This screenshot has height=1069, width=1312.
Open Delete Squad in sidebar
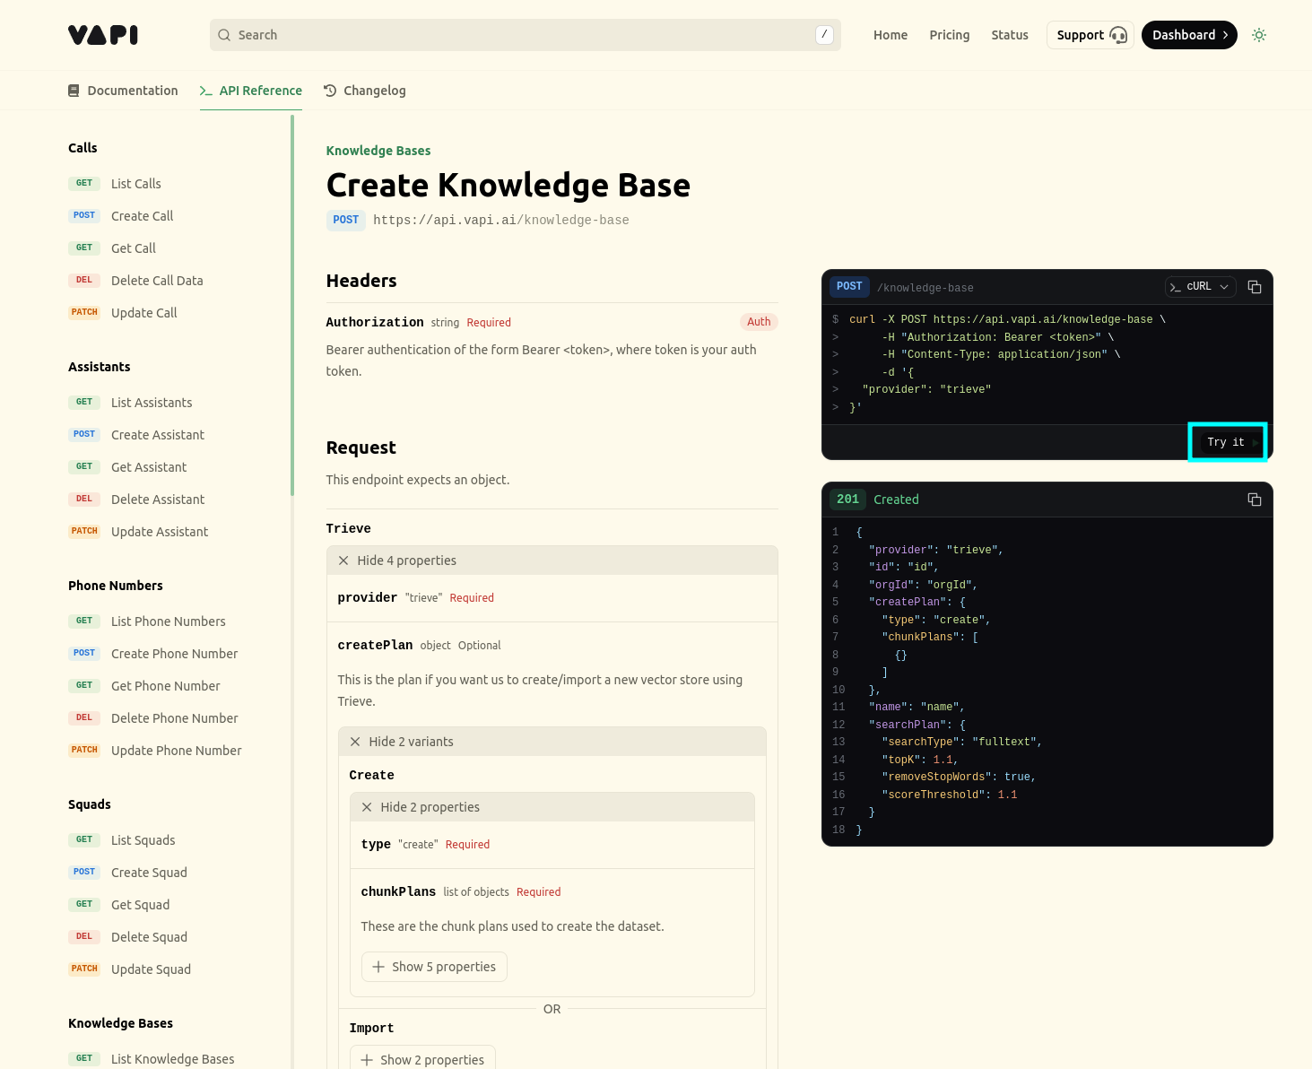149,937
